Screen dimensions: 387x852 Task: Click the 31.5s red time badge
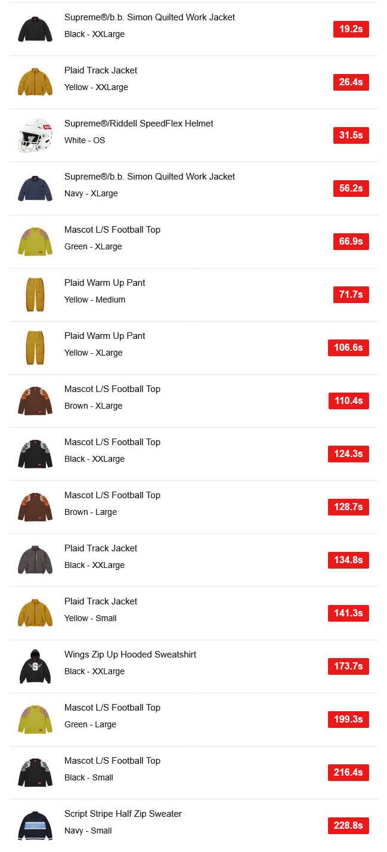point(351,135)
